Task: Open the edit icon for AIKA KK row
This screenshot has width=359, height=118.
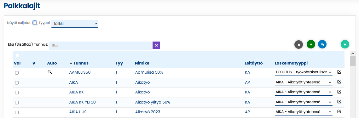Action: [x=339, y=92]
